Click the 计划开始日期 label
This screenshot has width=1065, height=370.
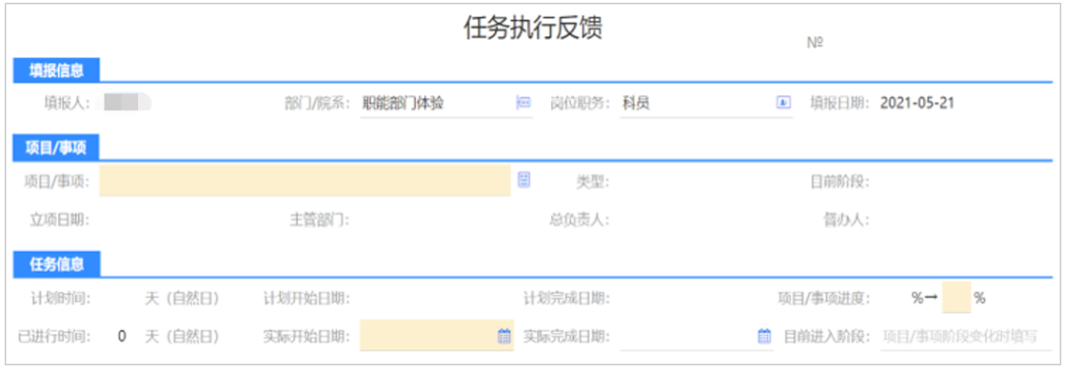pyautogui.click(x=307, y=298)
